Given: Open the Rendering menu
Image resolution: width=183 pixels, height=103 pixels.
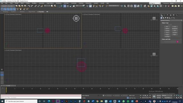Looking at the screenshot, I should coord(59,3).
